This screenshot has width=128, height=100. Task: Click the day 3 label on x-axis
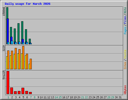(16, 97)
